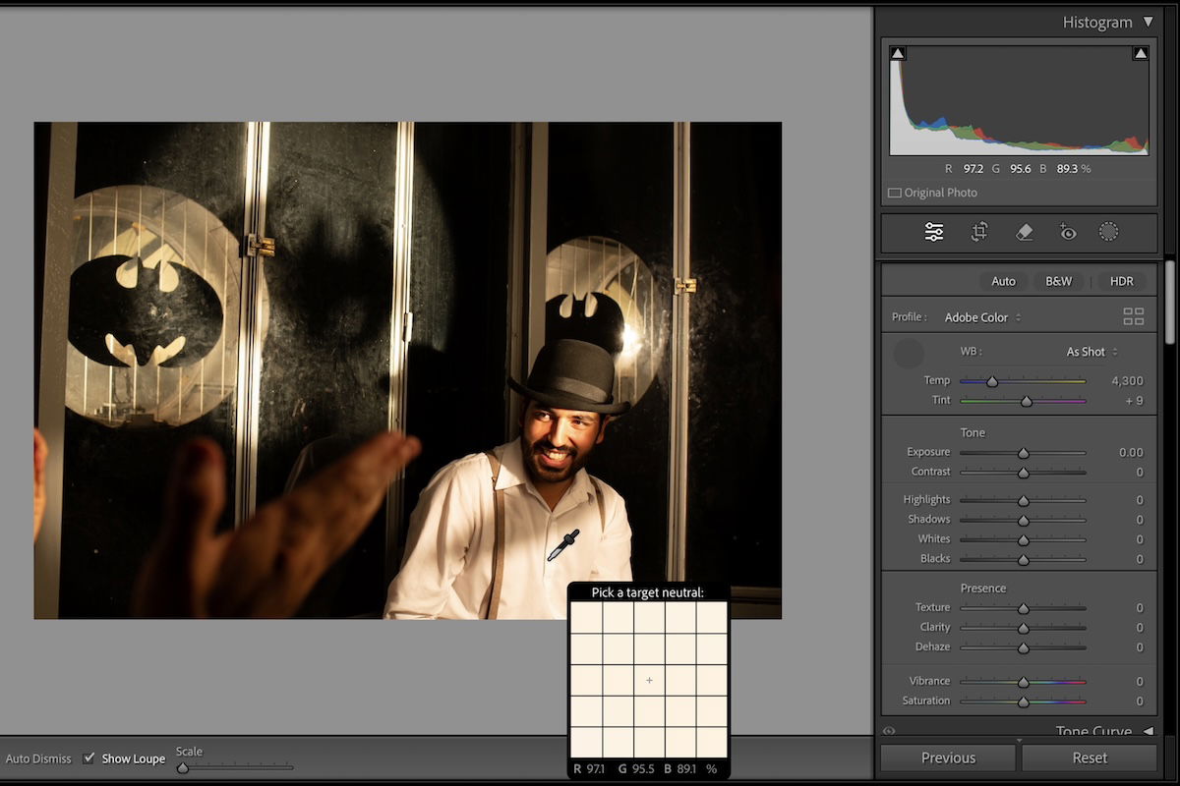Image resolution: width=1180 pixels, height=786 pixels.
Task: Enable the Original Photo checkbox
Action: [x=894, y=193]
